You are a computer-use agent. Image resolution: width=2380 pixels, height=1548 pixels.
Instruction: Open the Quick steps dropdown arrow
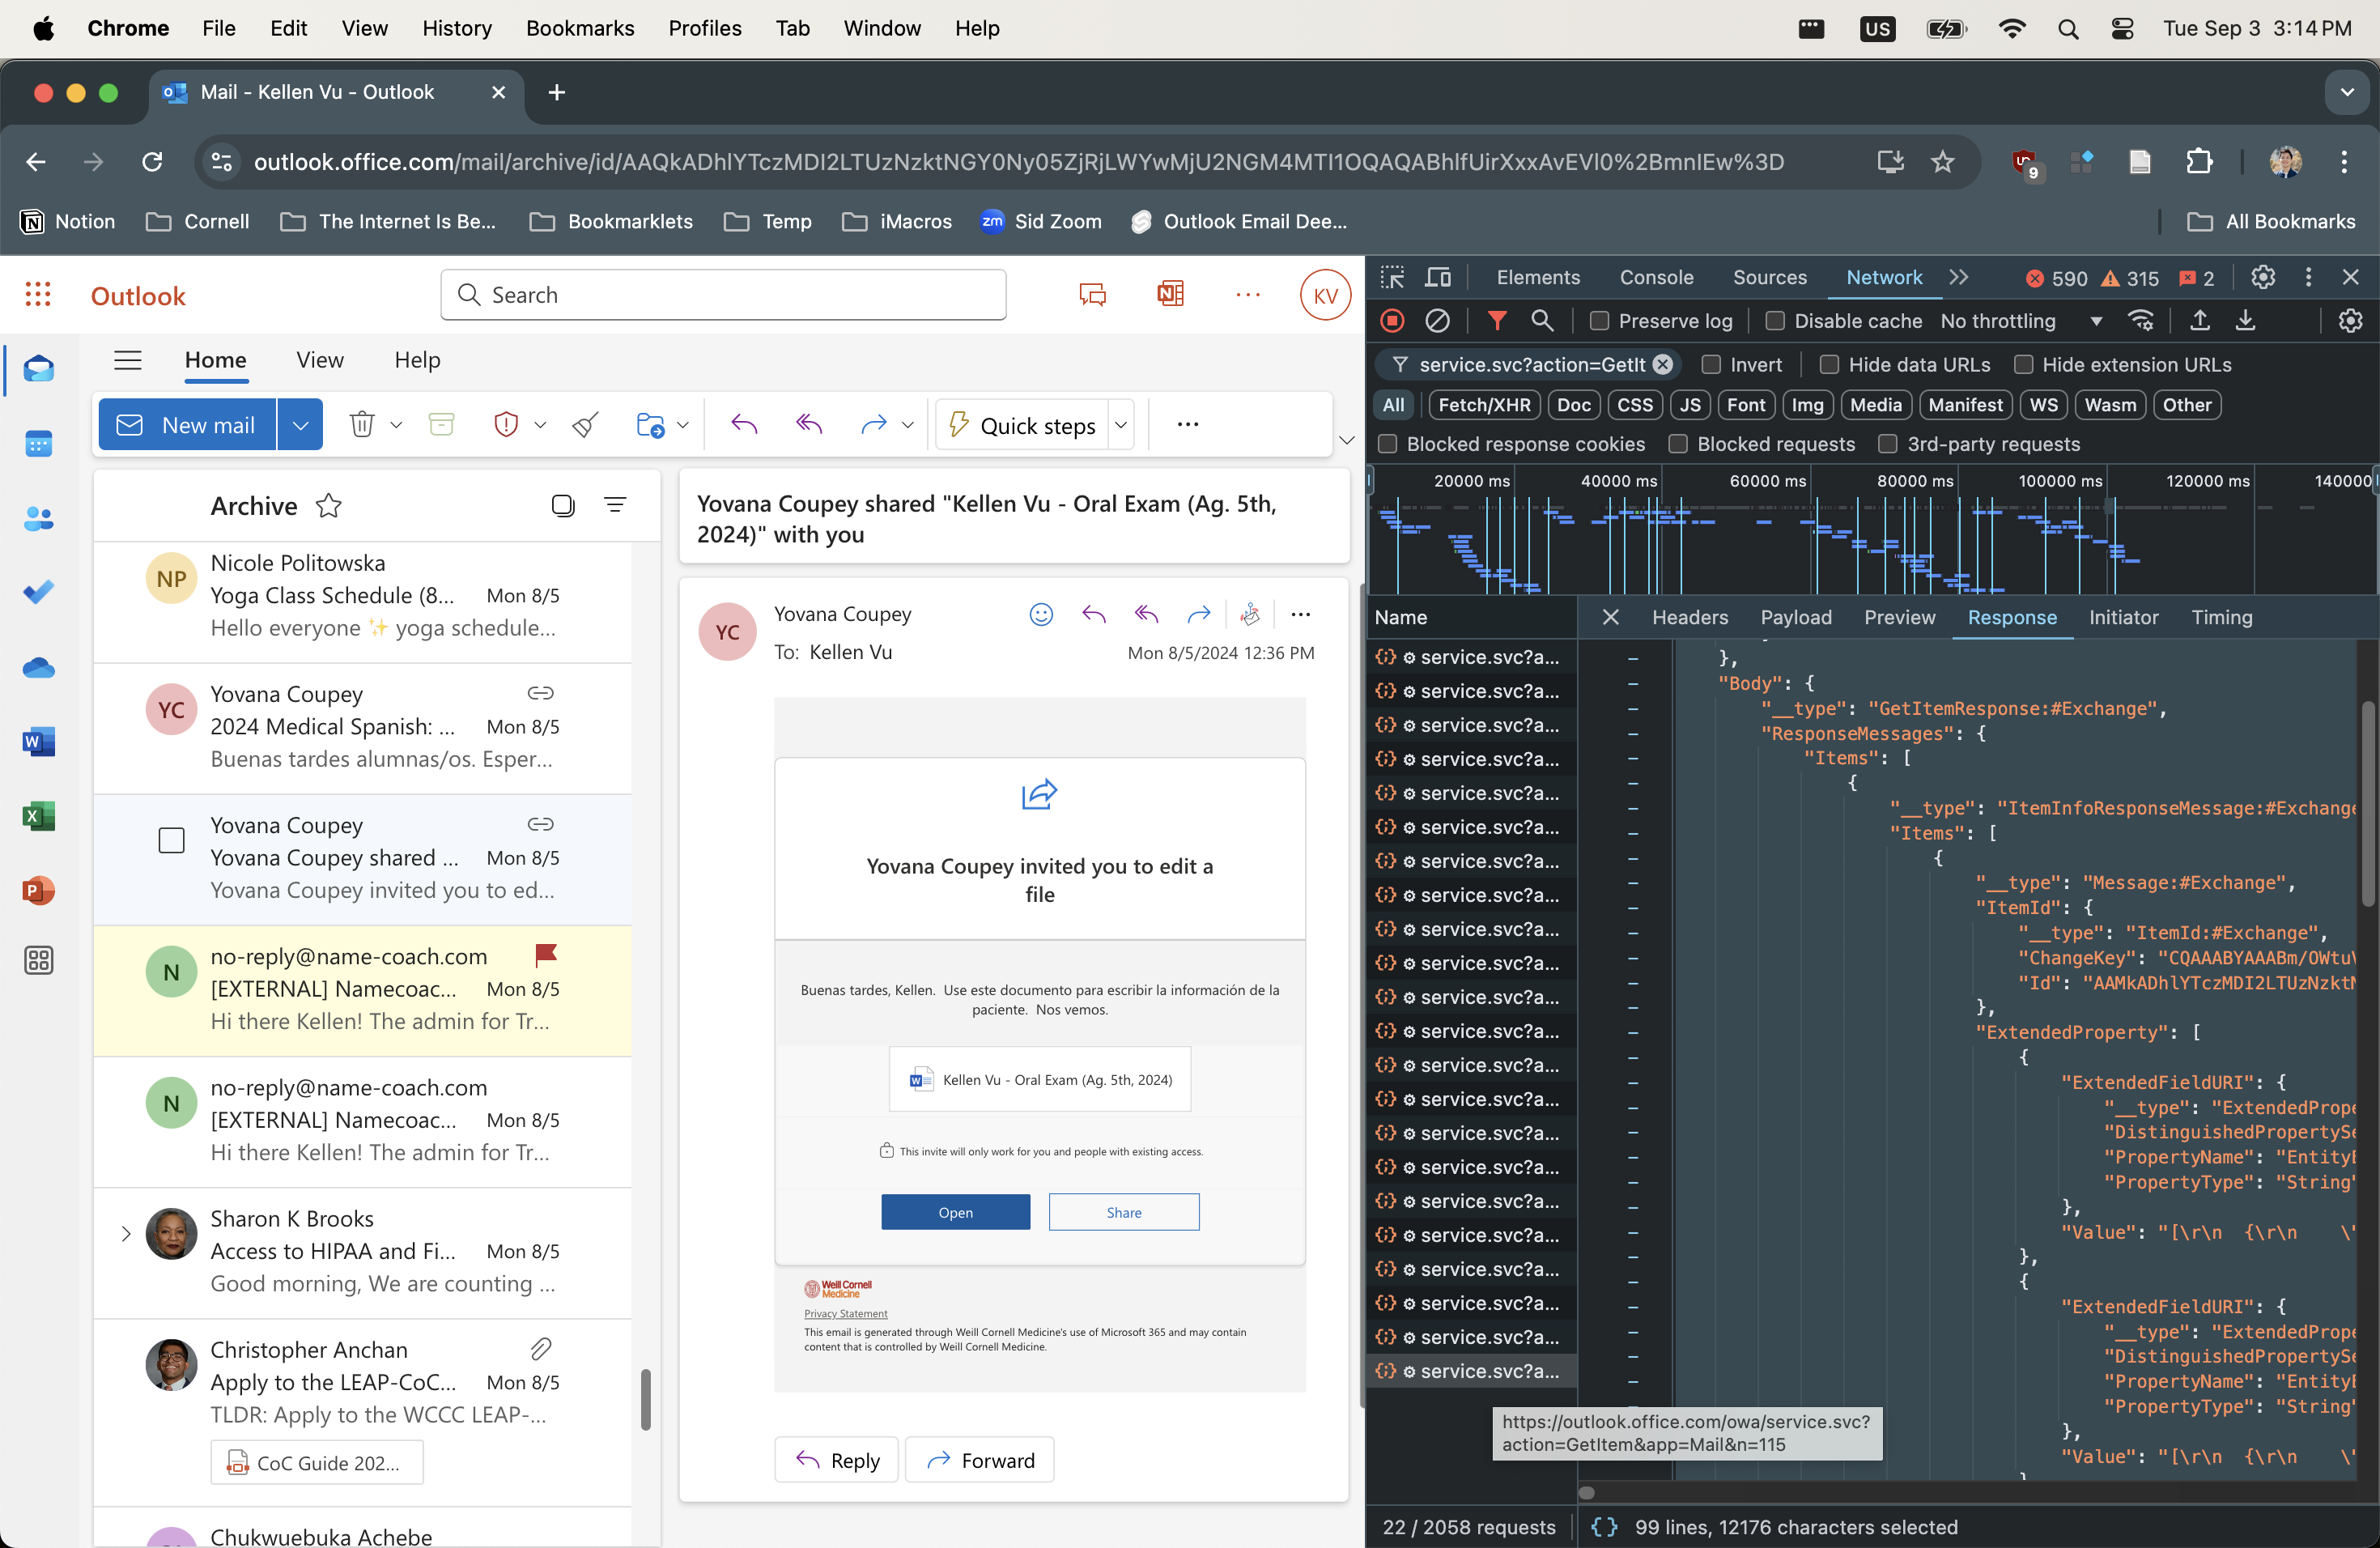click(x=1121, y=425)
